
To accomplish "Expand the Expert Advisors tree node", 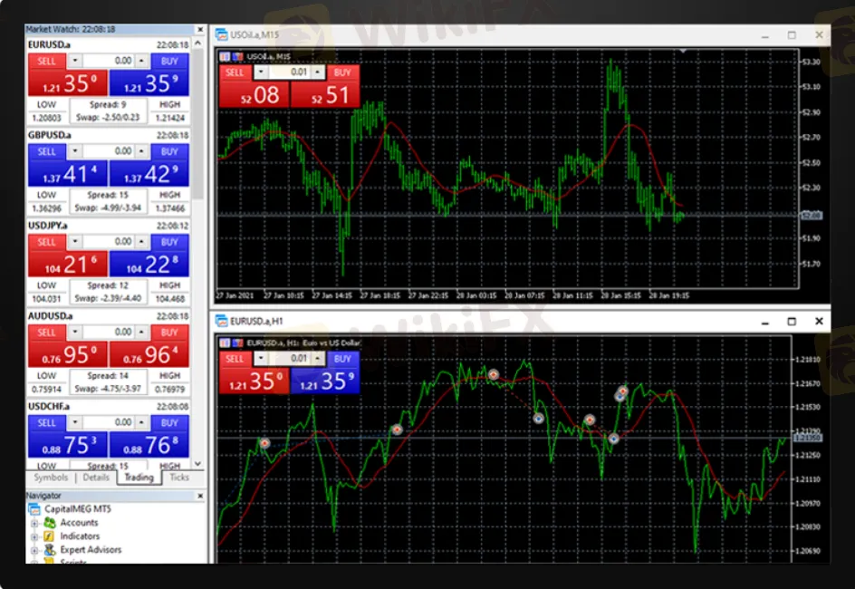I will pyautogui.click(x=34, y=550).
